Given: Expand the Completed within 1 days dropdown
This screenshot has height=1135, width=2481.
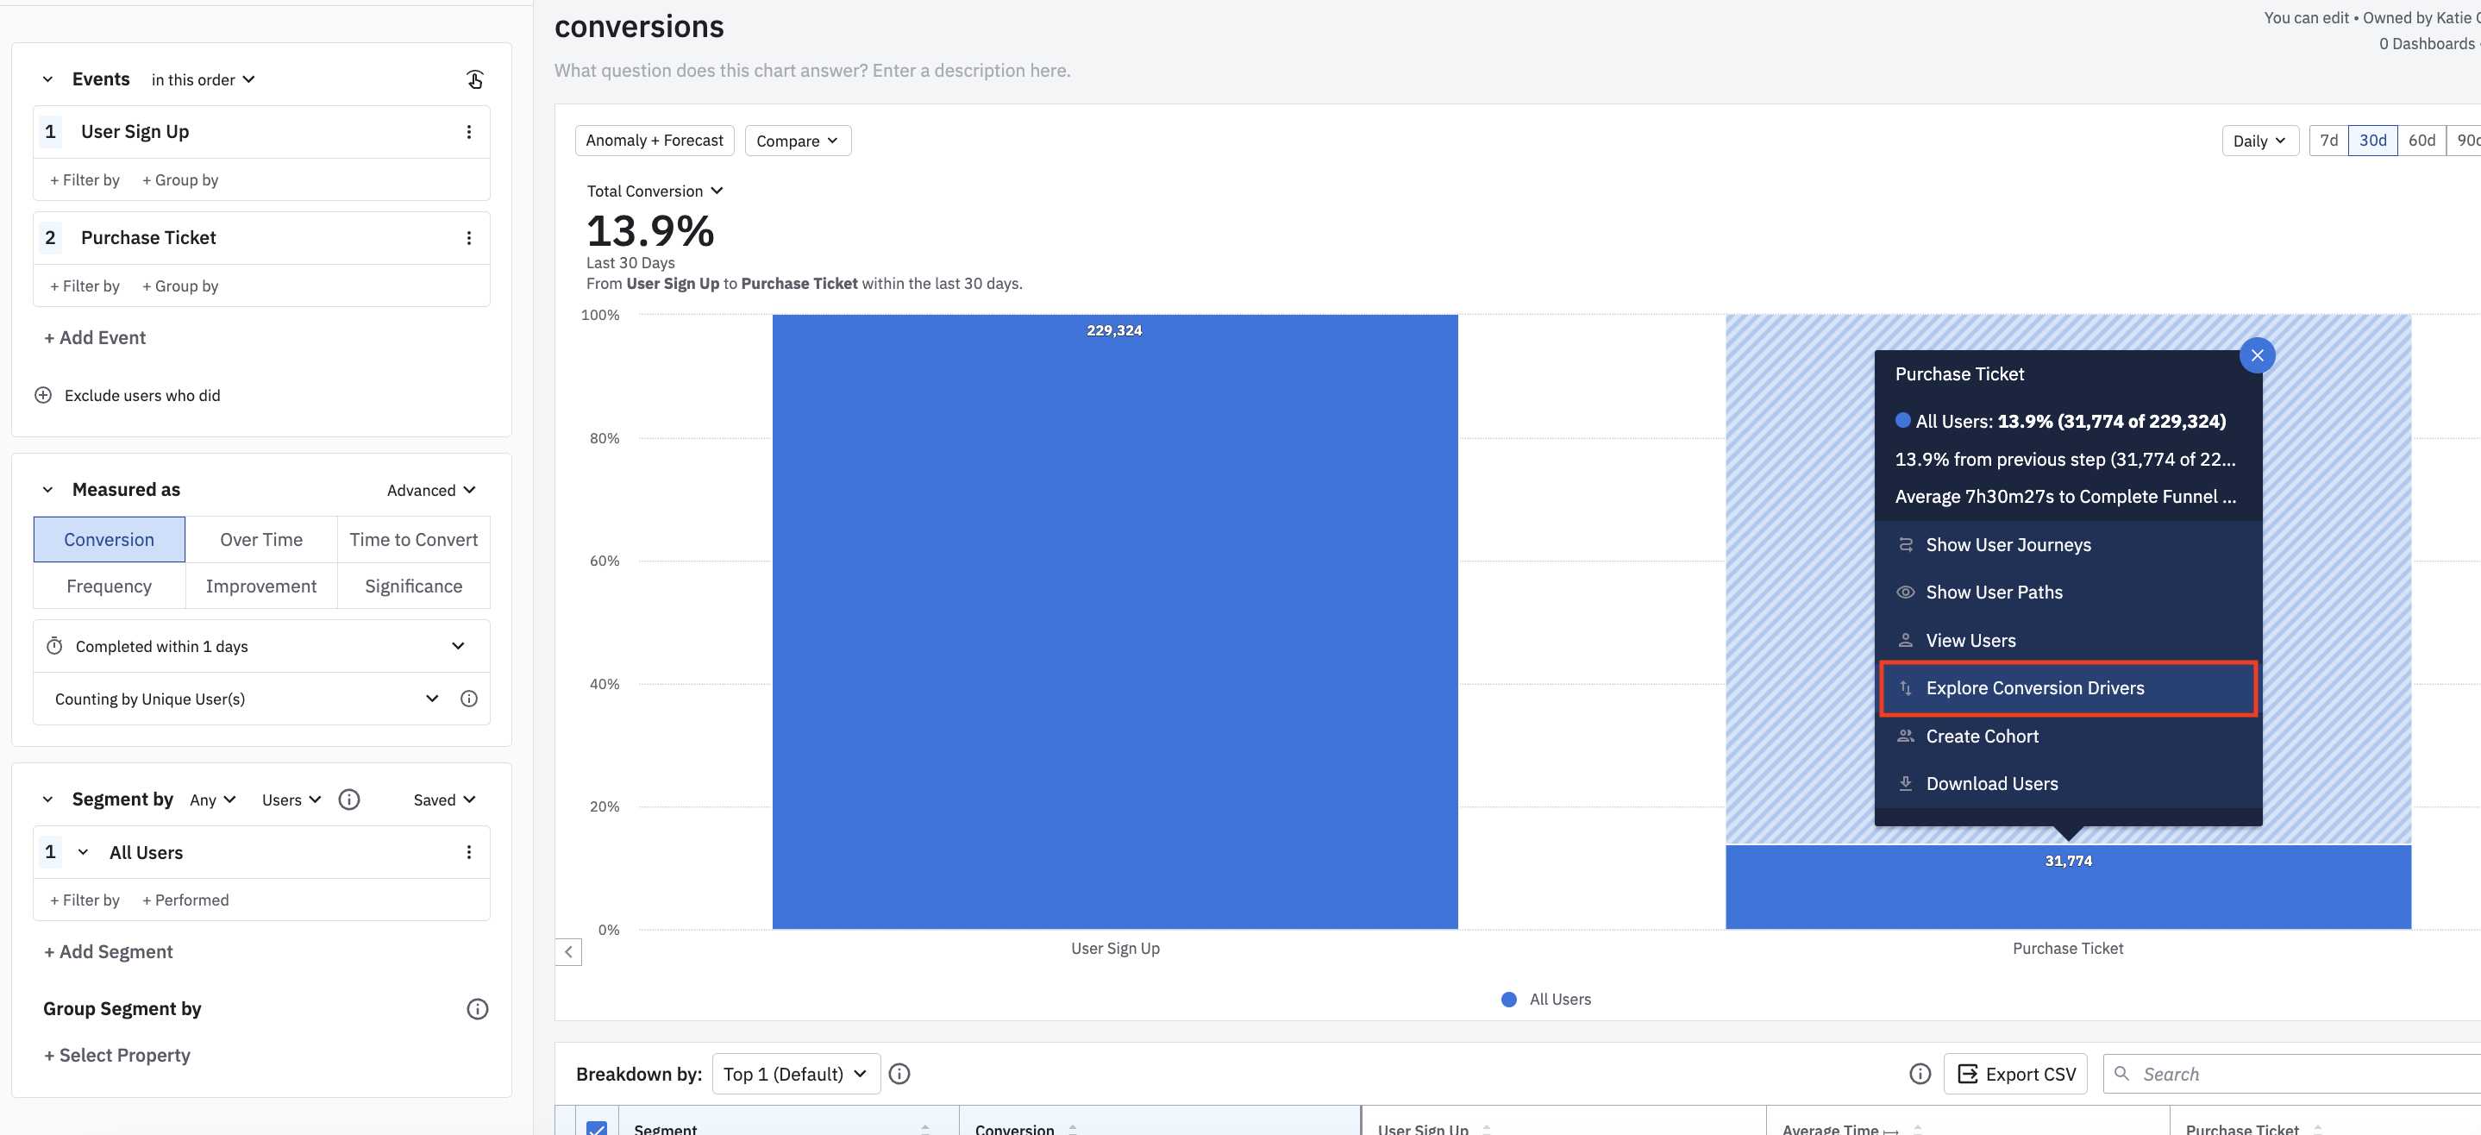Looking at the screenshot, I should (459, 645).
